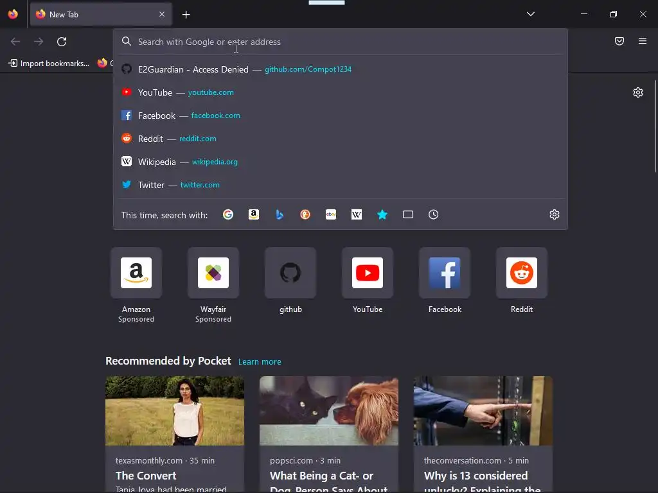Search this time with Google icon
The image size is (658, 493).
pyautogui.click(x=228, y=214)
